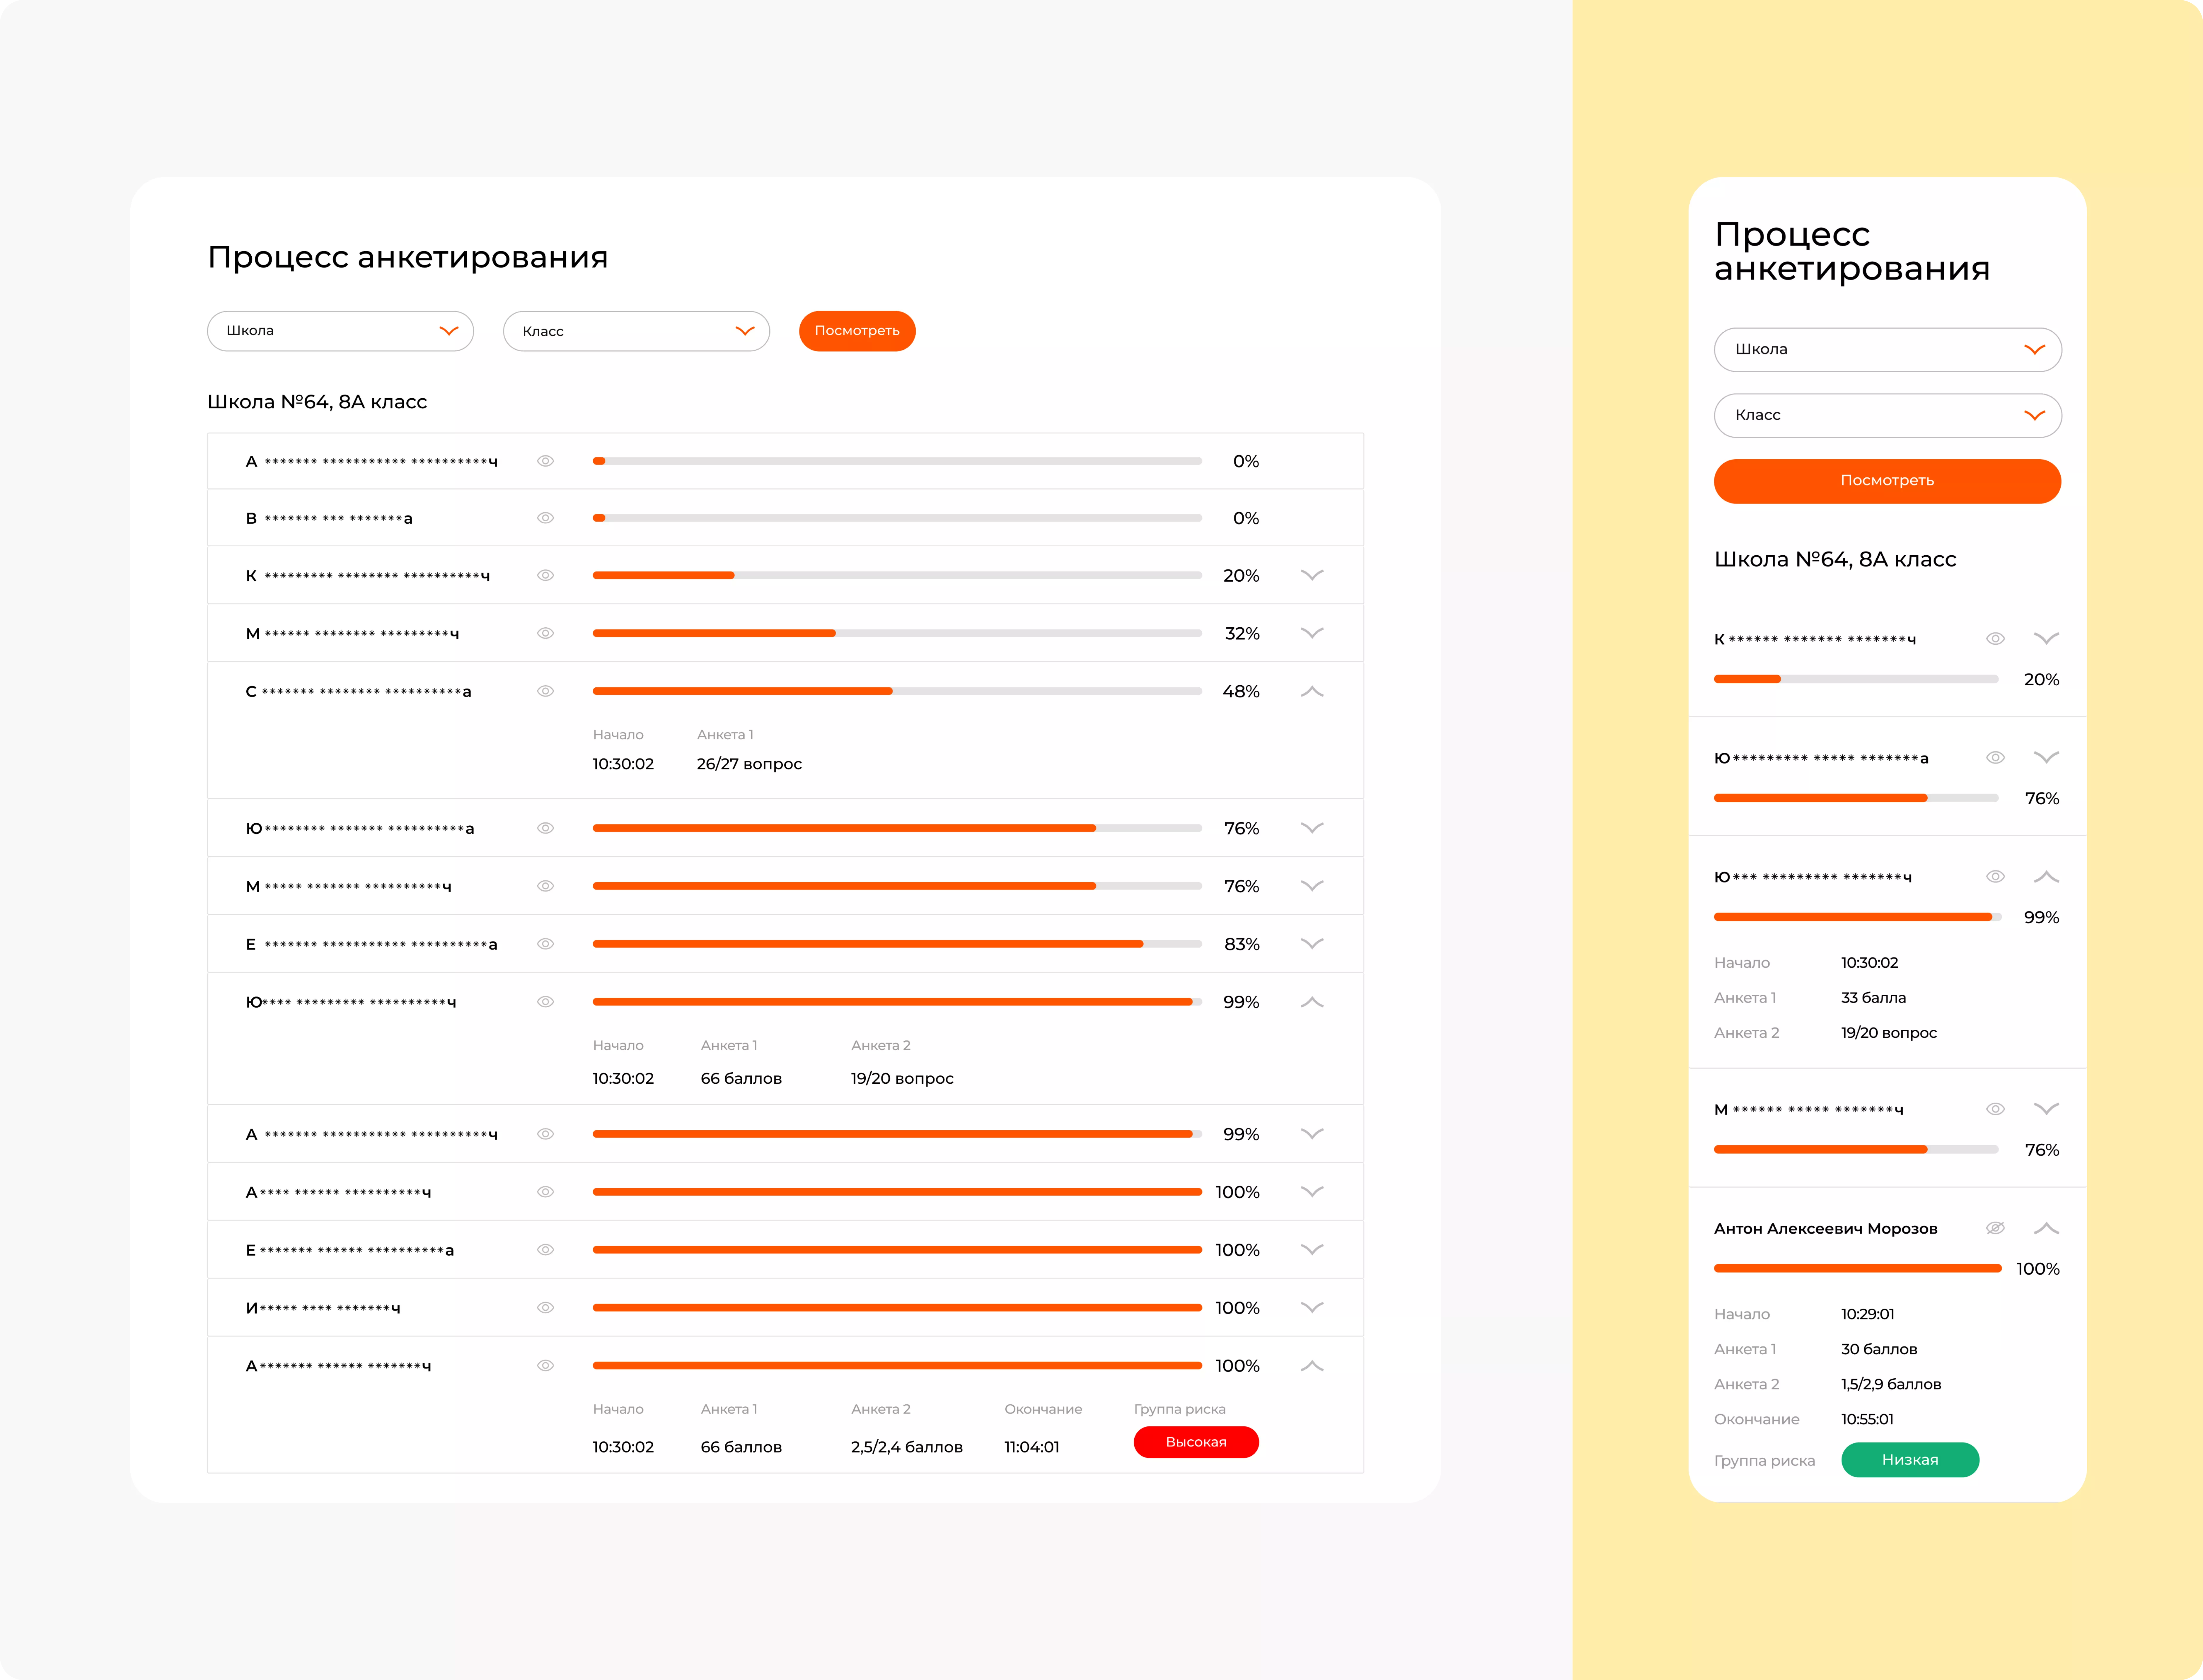Viewport: 2203px width, 1680px height.
Task: Click eye icon in mobile 20% row
Action: (x=1995, y=638)
